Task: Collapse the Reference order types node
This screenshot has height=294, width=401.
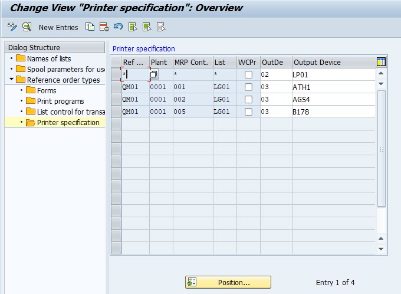Action: 11,79
